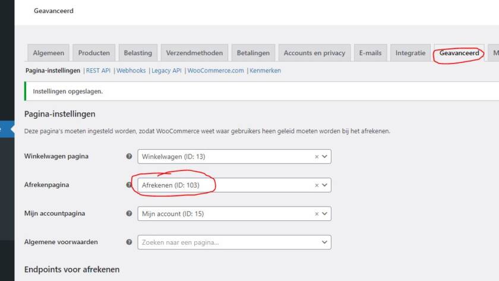Clear the Winkelwagen (ID: 13) selection

coord(317,157)
